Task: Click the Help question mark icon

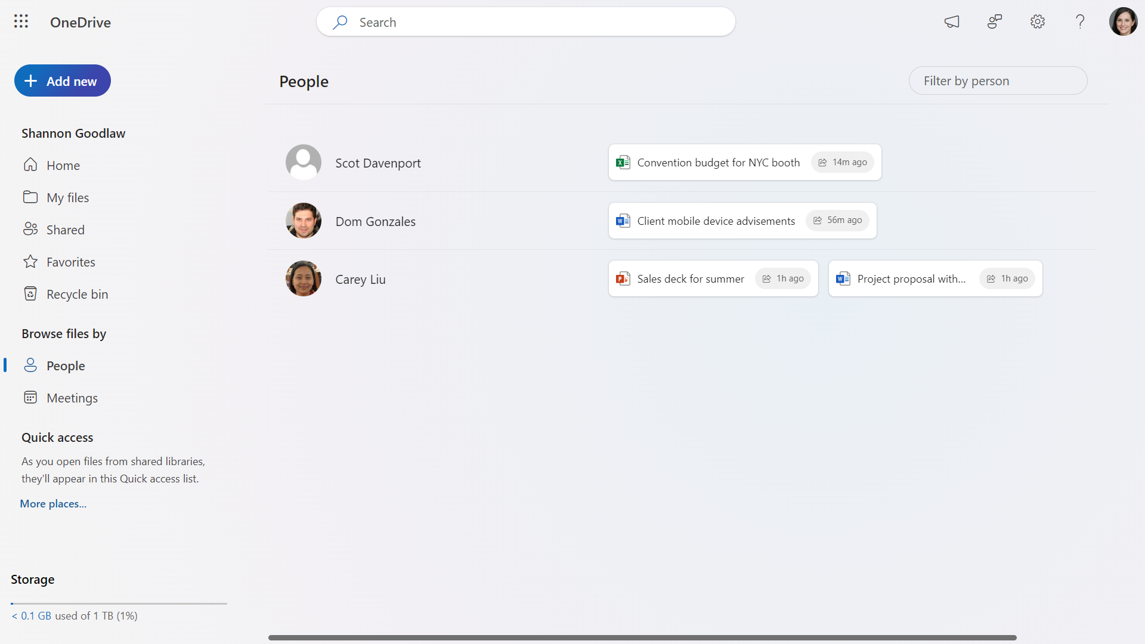Action: [1079, 21]
